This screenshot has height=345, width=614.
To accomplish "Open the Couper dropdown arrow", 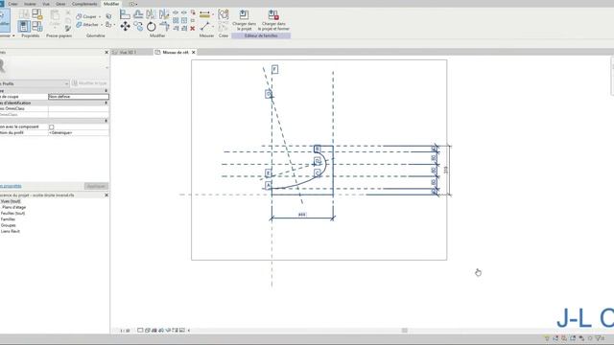I will [100, 17].
